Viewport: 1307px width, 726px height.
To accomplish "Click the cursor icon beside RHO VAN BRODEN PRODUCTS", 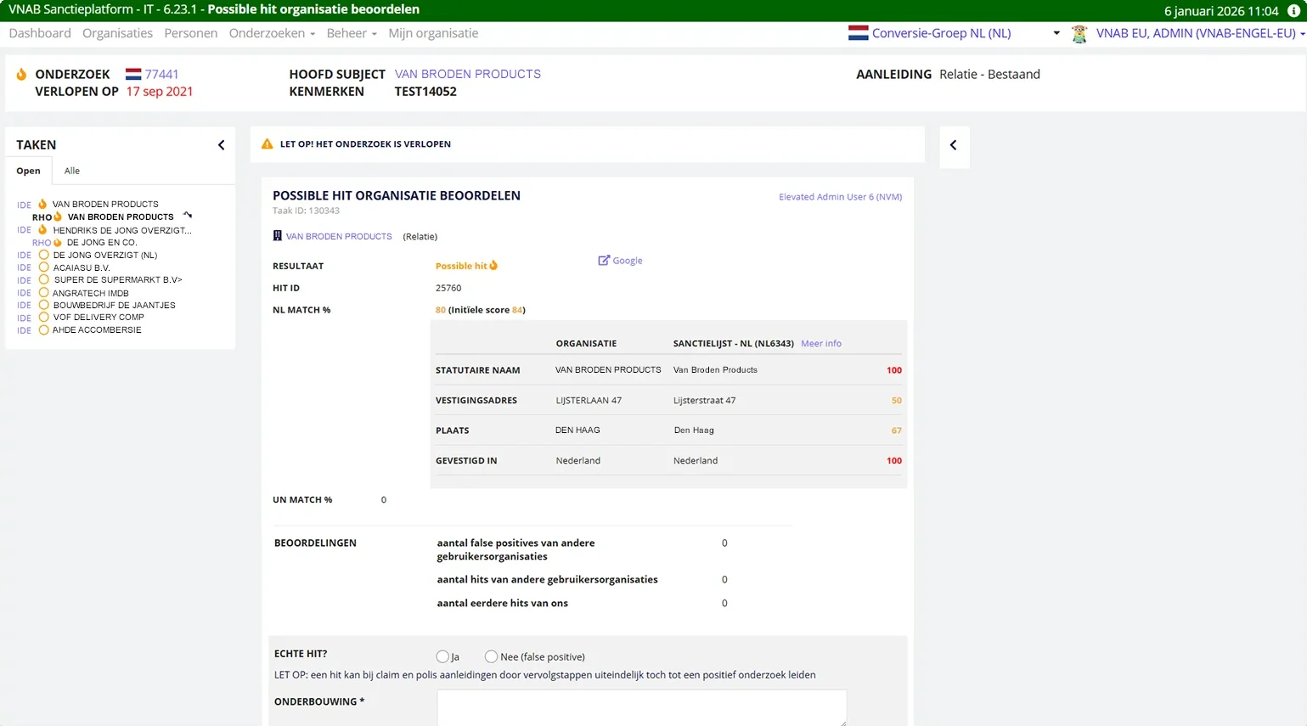I will [x=189, y=217].
